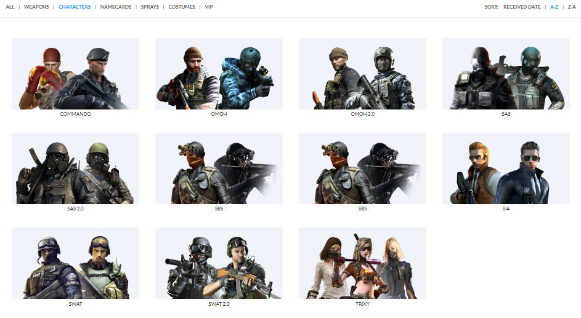
Task: Select the ALL category tab
Action: tap(10, 7)
